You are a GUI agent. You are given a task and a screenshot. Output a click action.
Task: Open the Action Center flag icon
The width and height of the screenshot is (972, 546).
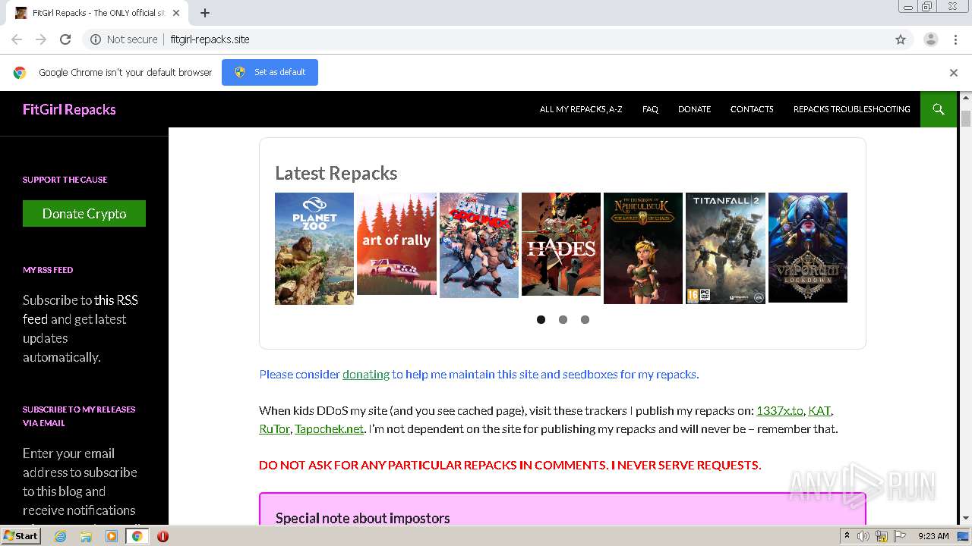tap(900, 536)
